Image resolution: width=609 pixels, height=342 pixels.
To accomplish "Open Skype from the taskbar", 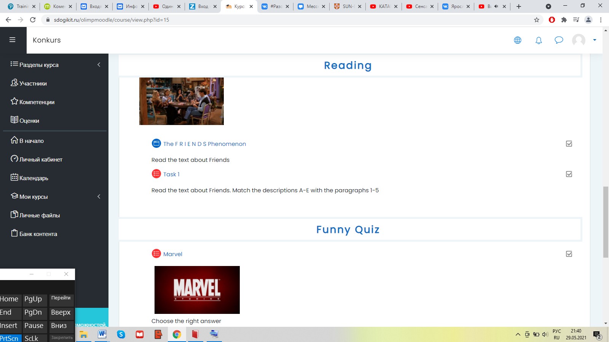I will point(121,334).
